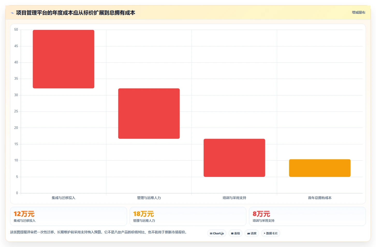
Task: Click the 12万元 value text
Action: (x=24, y=214)
